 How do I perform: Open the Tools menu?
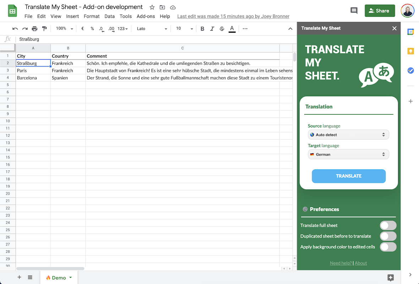point(126,16)
